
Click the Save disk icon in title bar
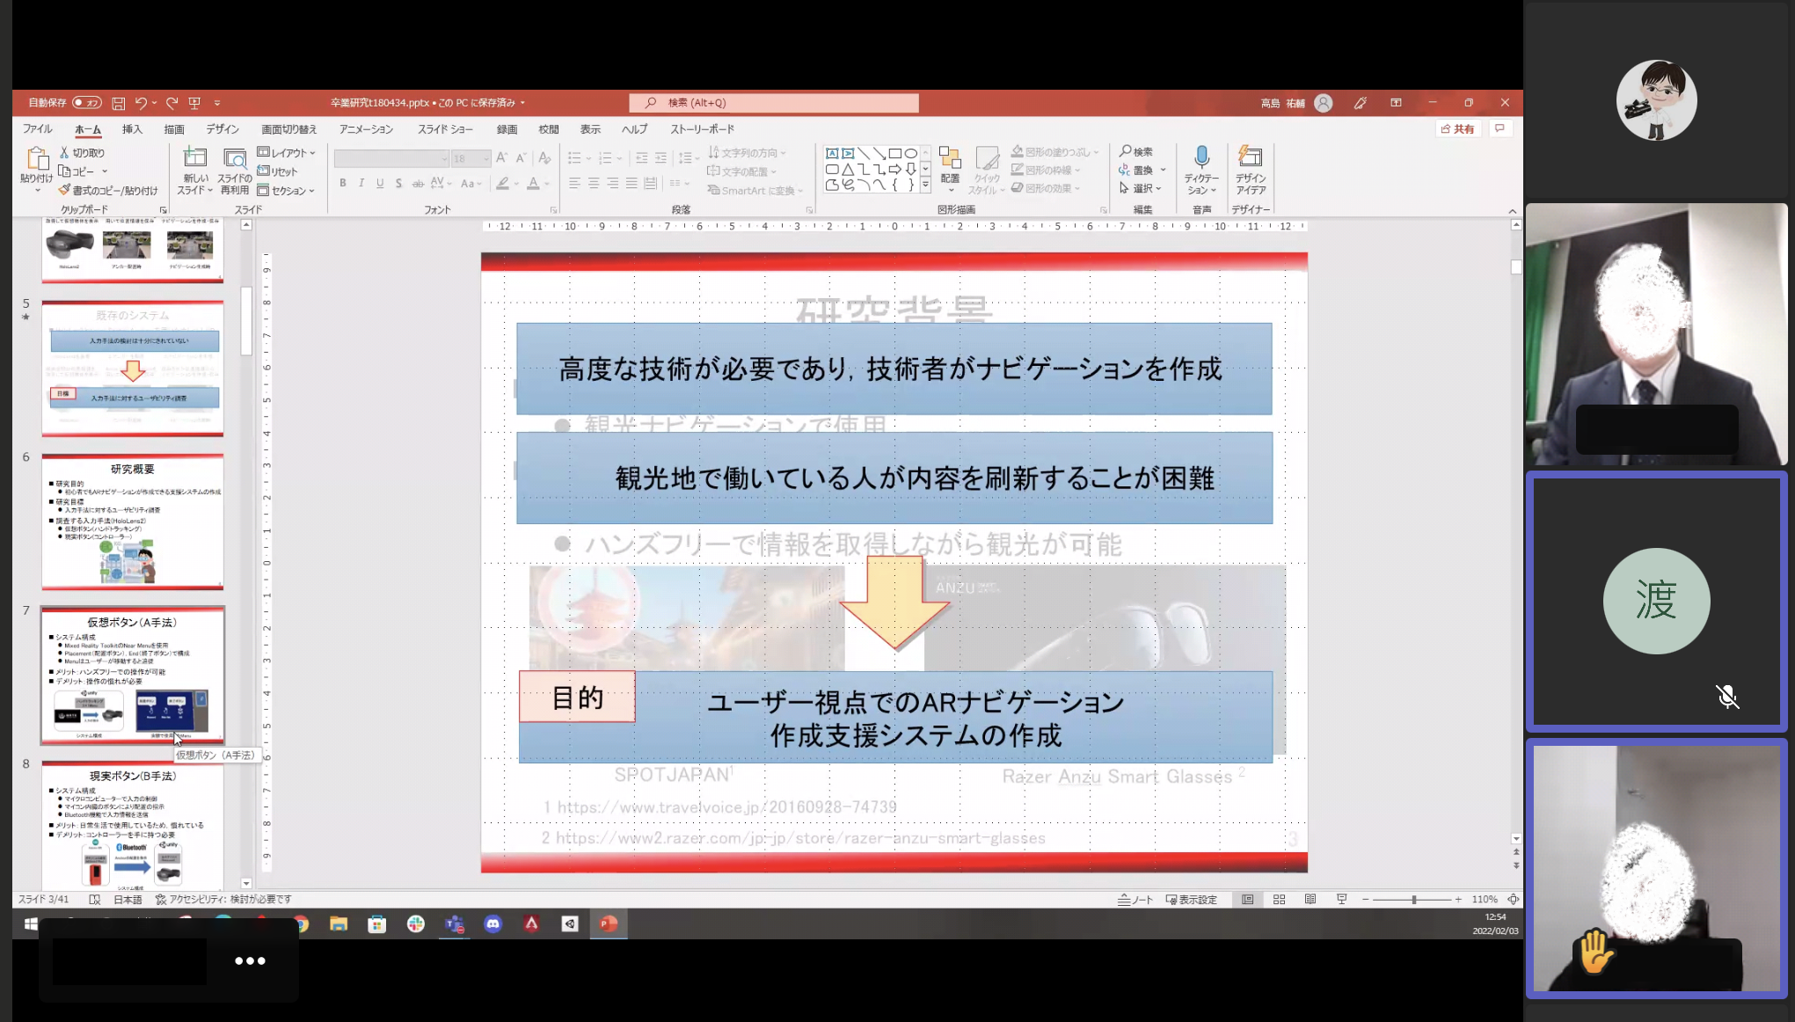click(119, 103)
